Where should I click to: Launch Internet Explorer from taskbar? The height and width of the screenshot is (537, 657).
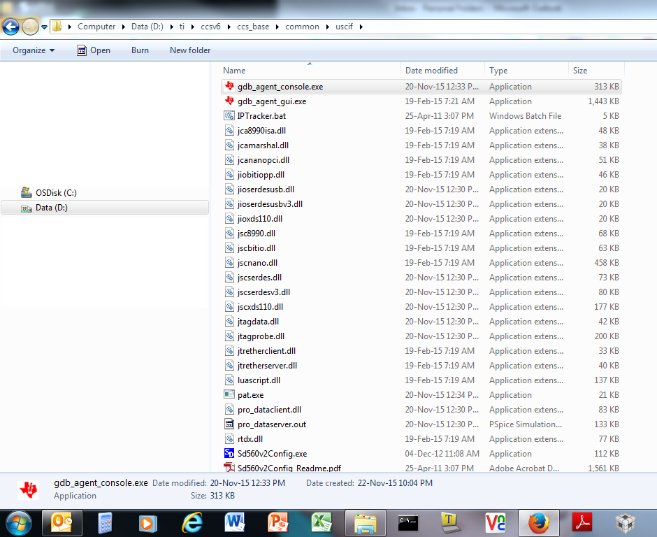tap(191, 523)
